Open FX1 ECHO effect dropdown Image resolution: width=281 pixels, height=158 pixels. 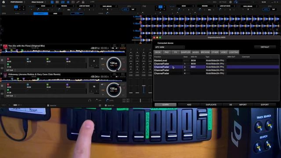[x=45, y=6]
